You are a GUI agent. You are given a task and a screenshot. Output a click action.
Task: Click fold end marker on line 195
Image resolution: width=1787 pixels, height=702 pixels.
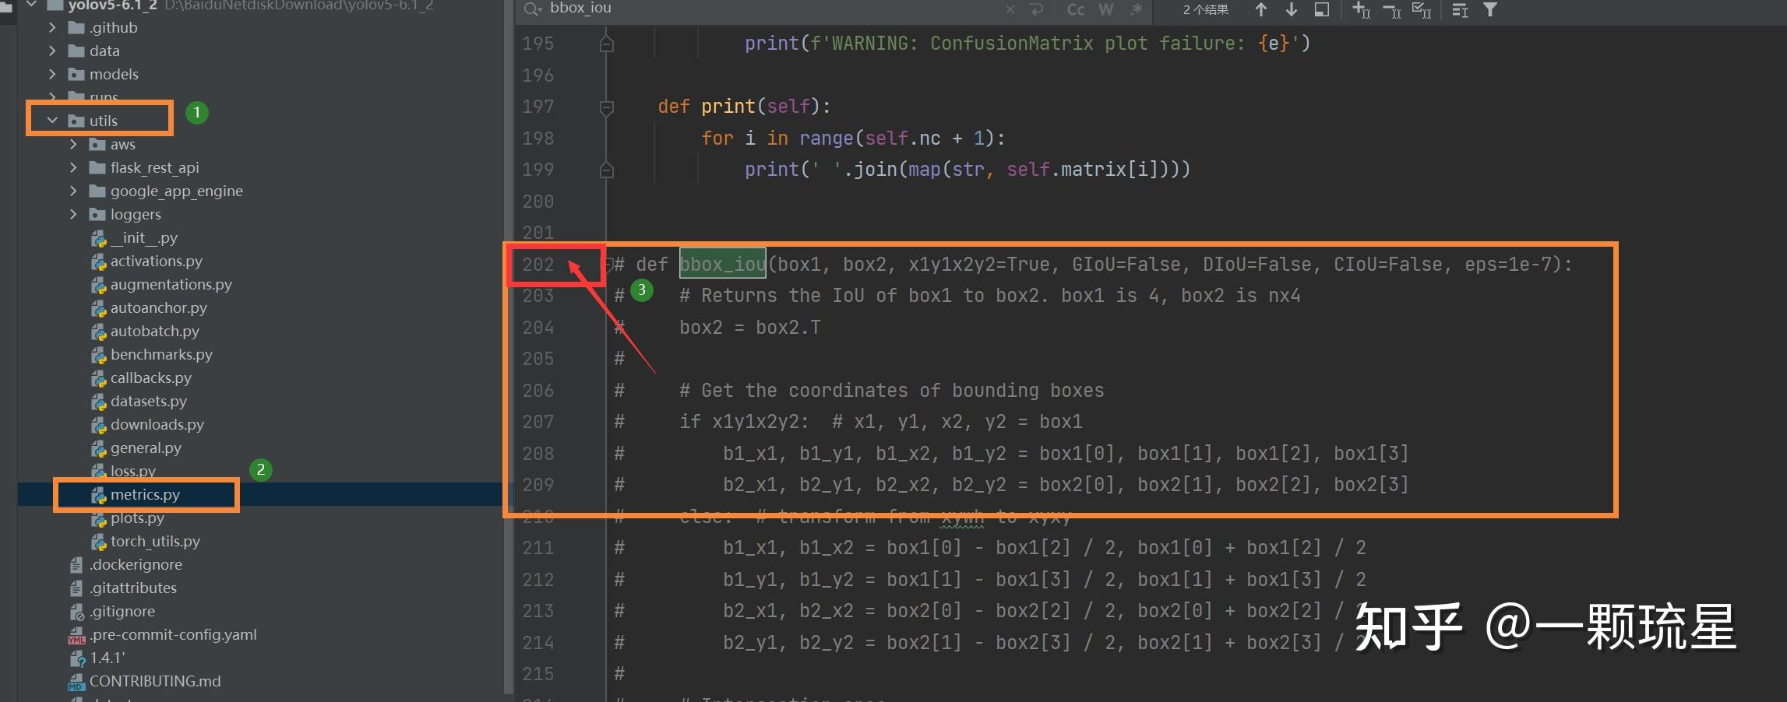tap(607, 44)
